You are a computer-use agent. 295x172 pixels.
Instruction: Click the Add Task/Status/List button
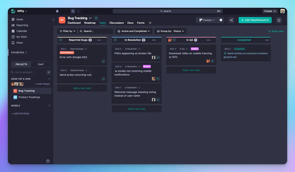pos(255,20)
